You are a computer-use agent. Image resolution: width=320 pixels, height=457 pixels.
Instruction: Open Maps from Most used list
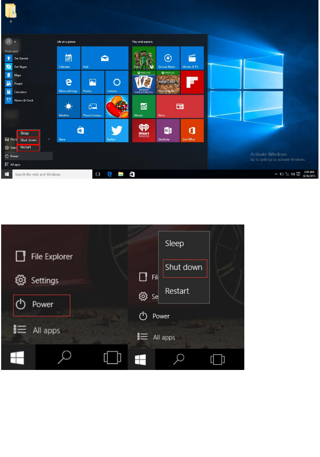tap(29, 75)
